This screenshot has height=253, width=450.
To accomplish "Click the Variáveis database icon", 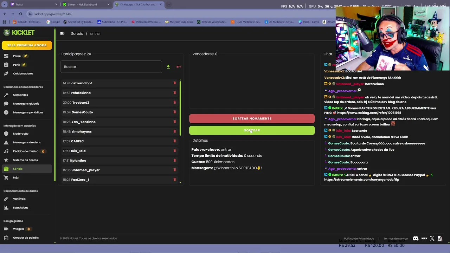I will [6, 199].
